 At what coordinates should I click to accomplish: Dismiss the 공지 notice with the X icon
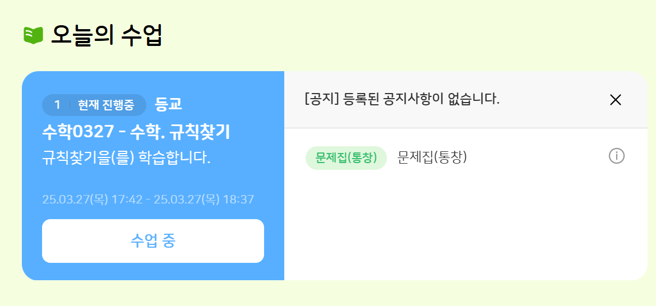[615, 100]
